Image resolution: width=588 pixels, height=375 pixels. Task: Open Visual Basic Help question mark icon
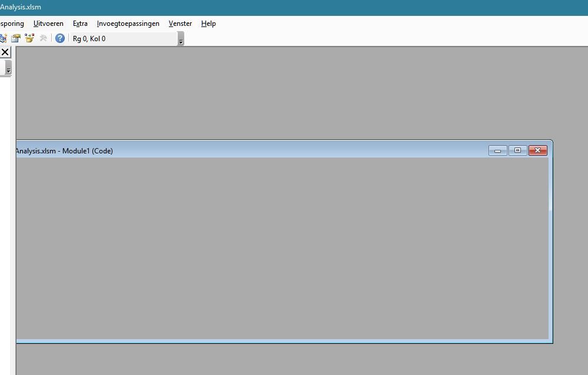pos(60,38)
